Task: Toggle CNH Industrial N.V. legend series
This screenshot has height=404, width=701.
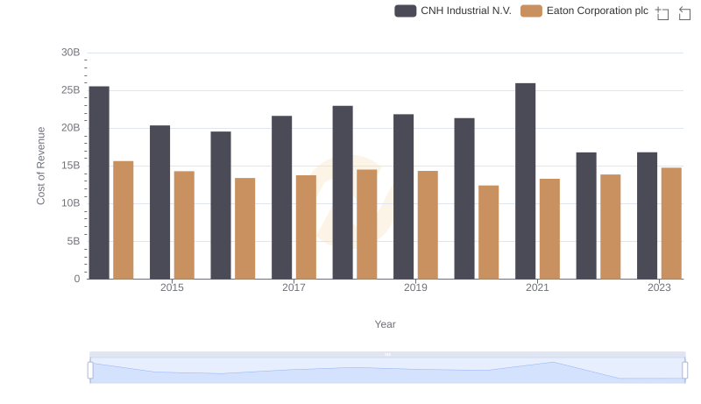Action: pyautogui.click(x=453, y=11)
